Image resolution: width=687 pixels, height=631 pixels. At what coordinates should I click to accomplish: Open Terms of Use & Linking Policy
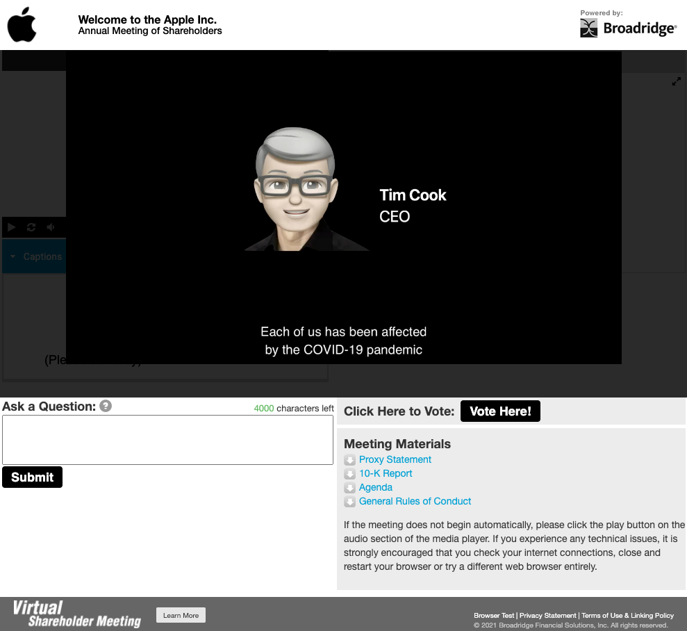click(x=627, y=615)
